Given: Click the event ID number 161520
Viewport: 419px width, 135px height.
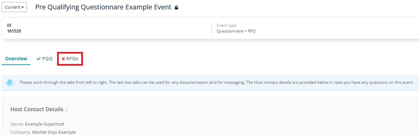Looking at the screenshot, I should (x=14, y=31).
